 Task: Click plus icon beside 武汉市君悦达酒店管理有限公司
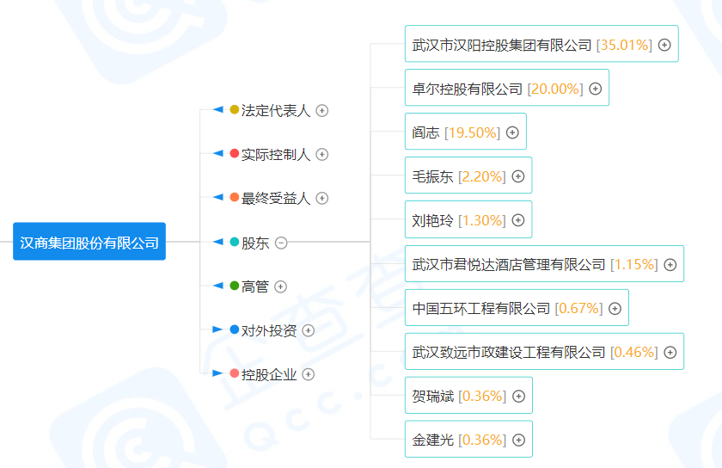tap(670, 265)
